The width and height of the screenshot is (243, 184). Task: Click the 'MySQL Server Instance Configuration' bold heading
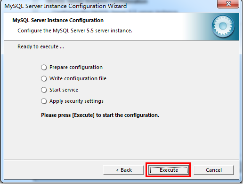point(58,20)
